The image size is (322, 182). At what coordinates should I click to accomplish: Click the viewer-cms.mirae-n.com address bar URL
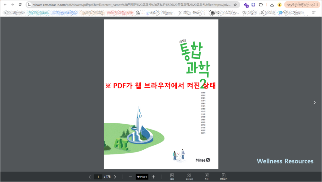pos(132,5)
